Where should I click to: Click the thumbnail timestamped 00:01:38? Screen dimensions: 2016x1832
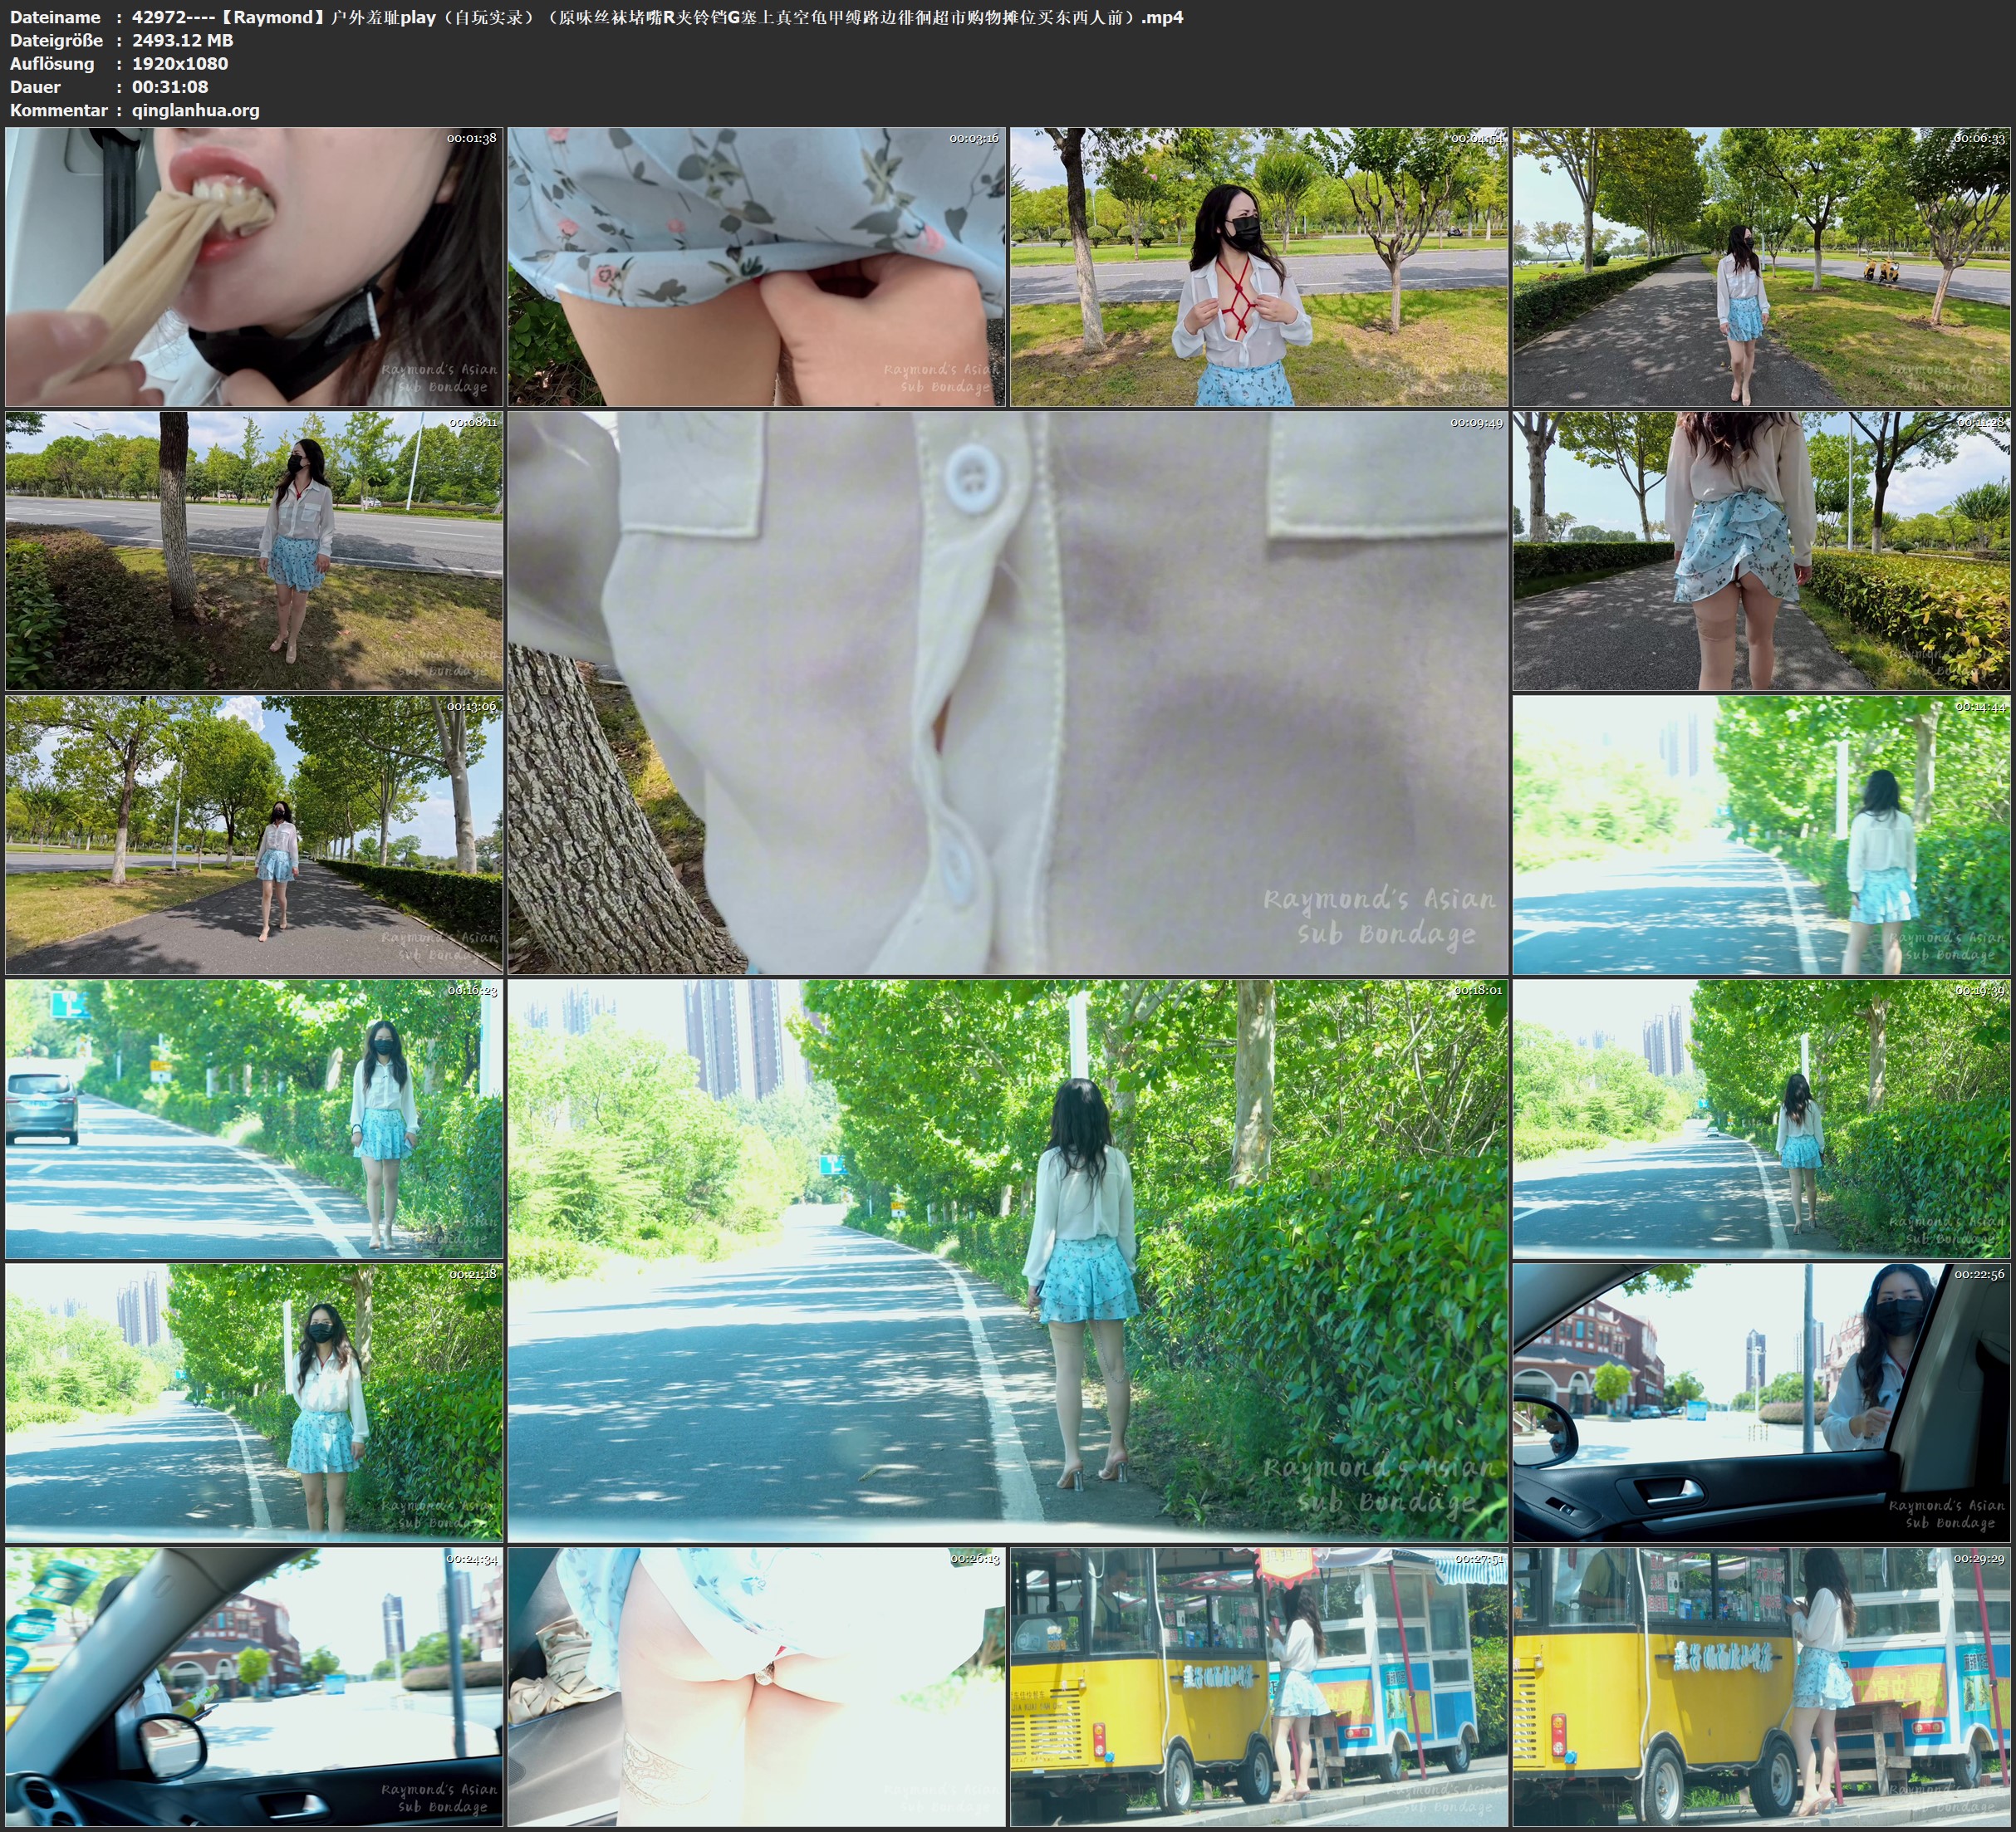pos(254,266)
